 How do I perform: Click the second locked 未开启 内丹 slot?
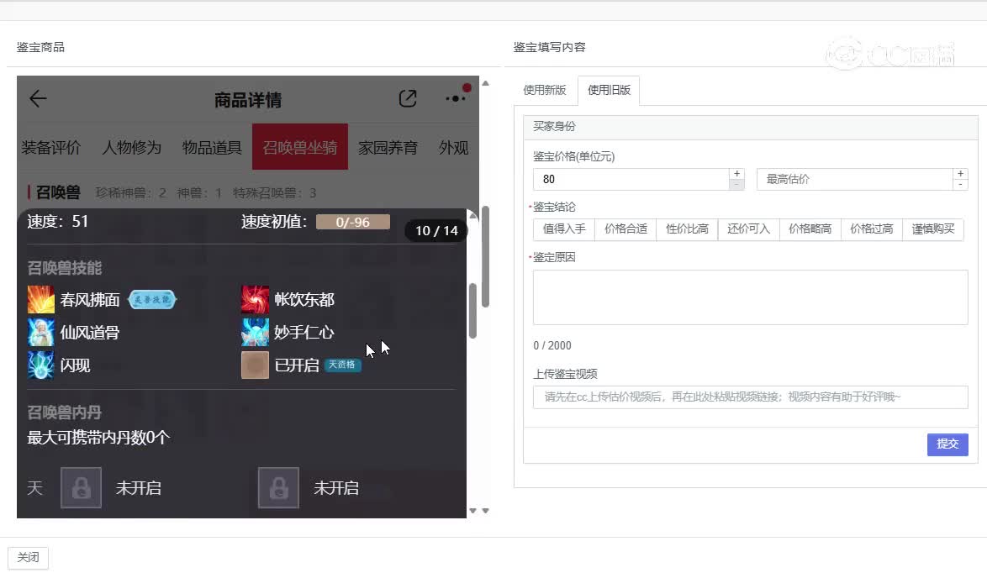point(278,487)
